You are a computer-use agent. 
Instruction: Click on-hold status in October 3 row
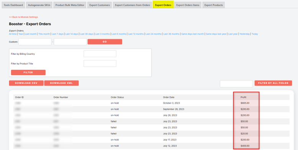point(115,103)
